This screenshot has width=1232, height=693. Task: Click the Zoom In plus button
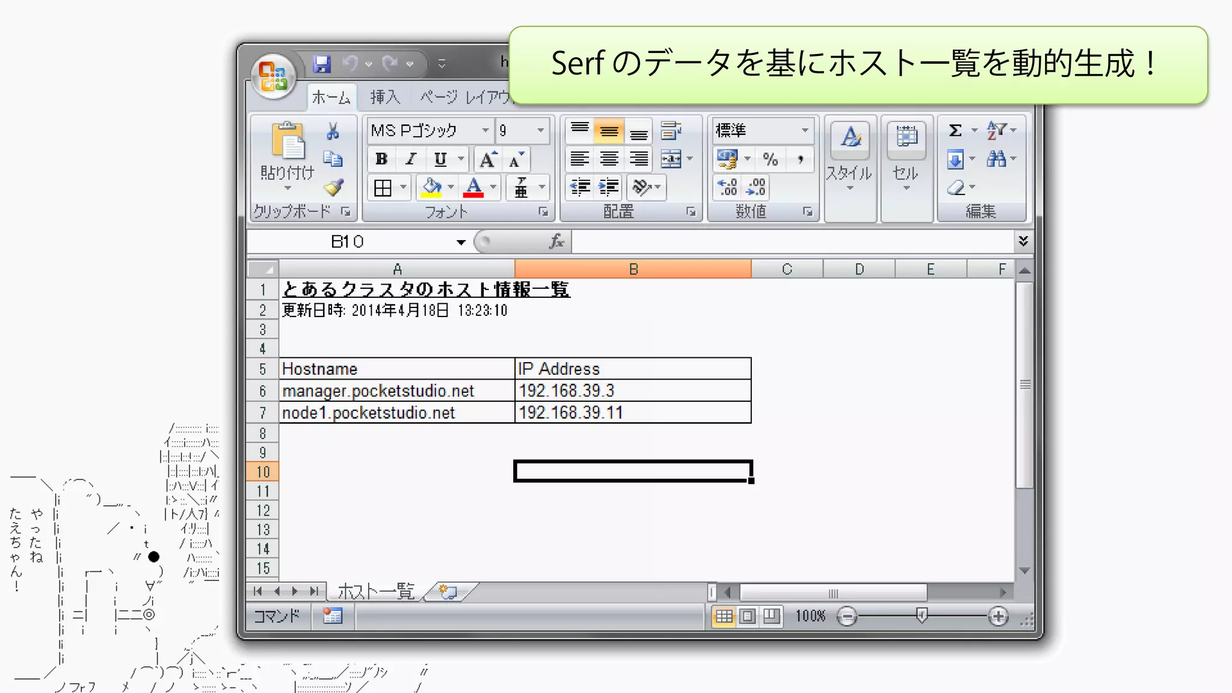[x=998, y=617]
